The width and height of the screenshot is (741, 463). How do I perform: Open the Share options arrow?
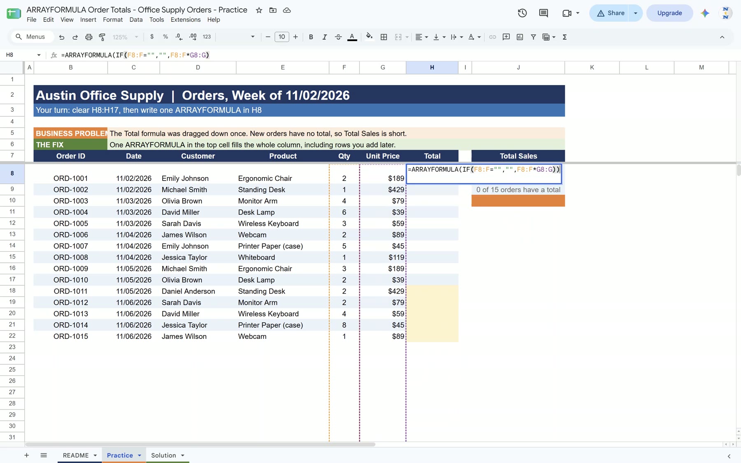[x=636, y=13]
